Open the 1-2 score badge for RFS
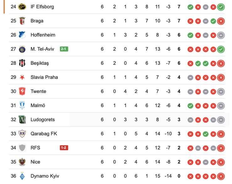 tap(64, 148)
